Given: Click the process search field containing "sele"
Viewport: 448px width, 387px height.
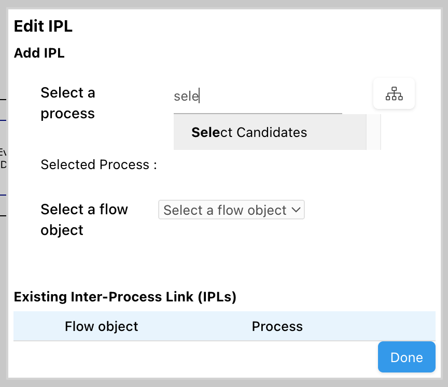Looking at the screenshot, I should 258,96.
